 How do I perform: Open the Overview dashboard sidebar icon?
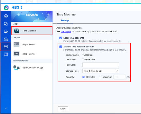(6, 16)
